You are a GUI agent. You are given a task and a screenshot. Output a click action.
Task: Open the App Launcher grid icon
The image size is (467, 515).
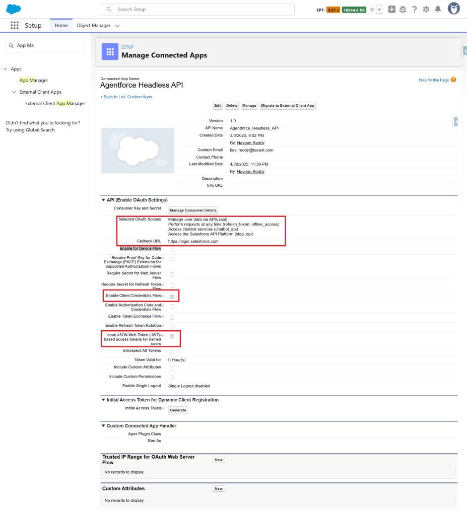click(x=15, y=26)
